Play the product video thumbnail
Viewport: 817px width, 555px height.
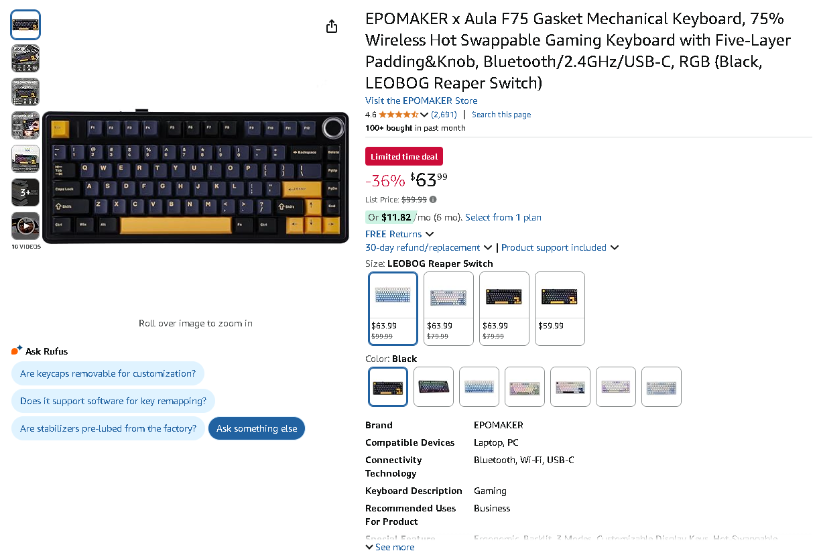(x=25, y=225)
